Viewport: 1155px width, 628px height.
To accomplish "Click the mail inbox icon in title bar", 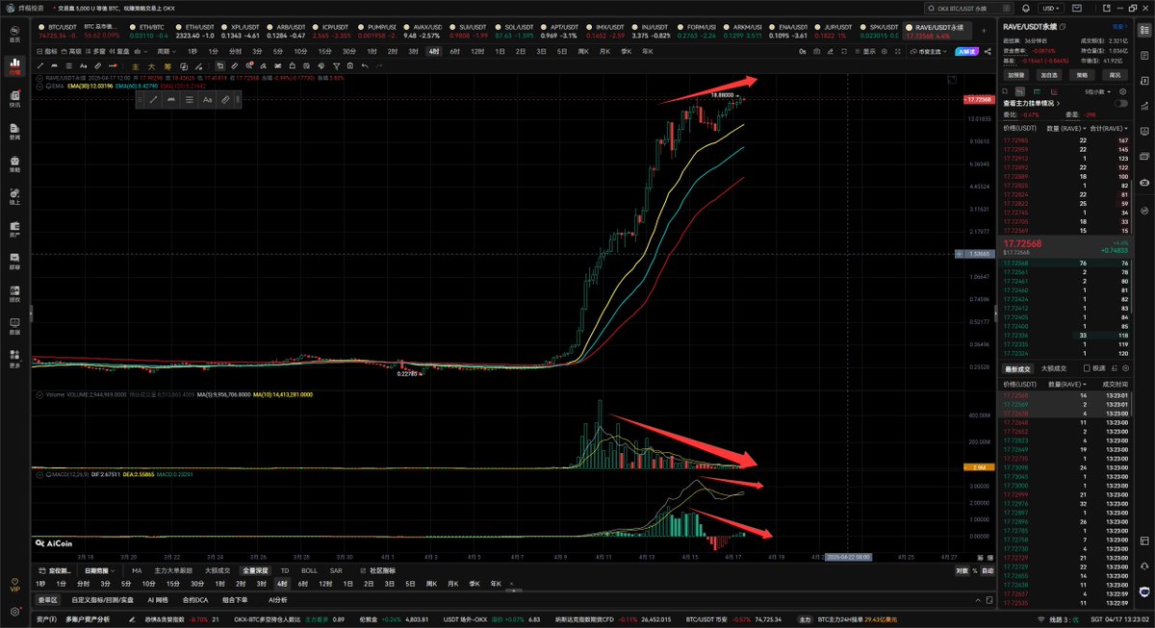I will [1076, 9].
